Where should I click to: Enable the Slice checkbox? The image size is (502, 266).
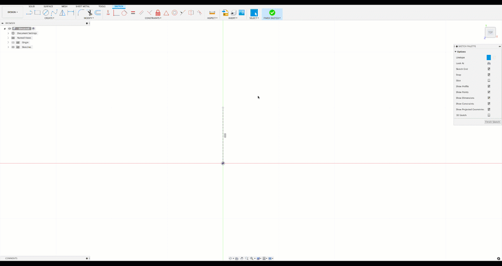point(489,80)
